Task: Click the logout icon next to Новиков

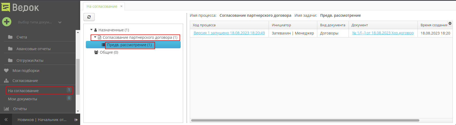Action: pos(76,120)
